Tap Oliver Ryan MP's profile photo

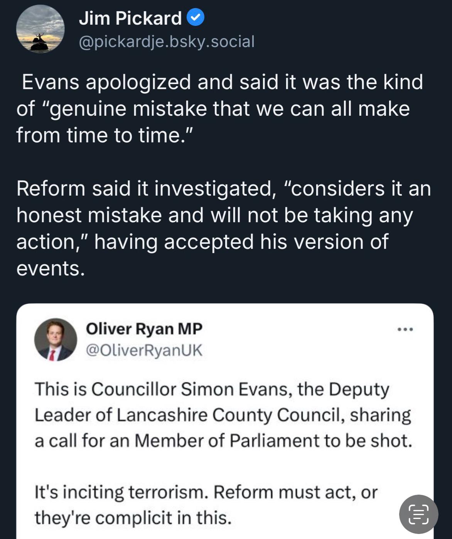click(56, 340)
